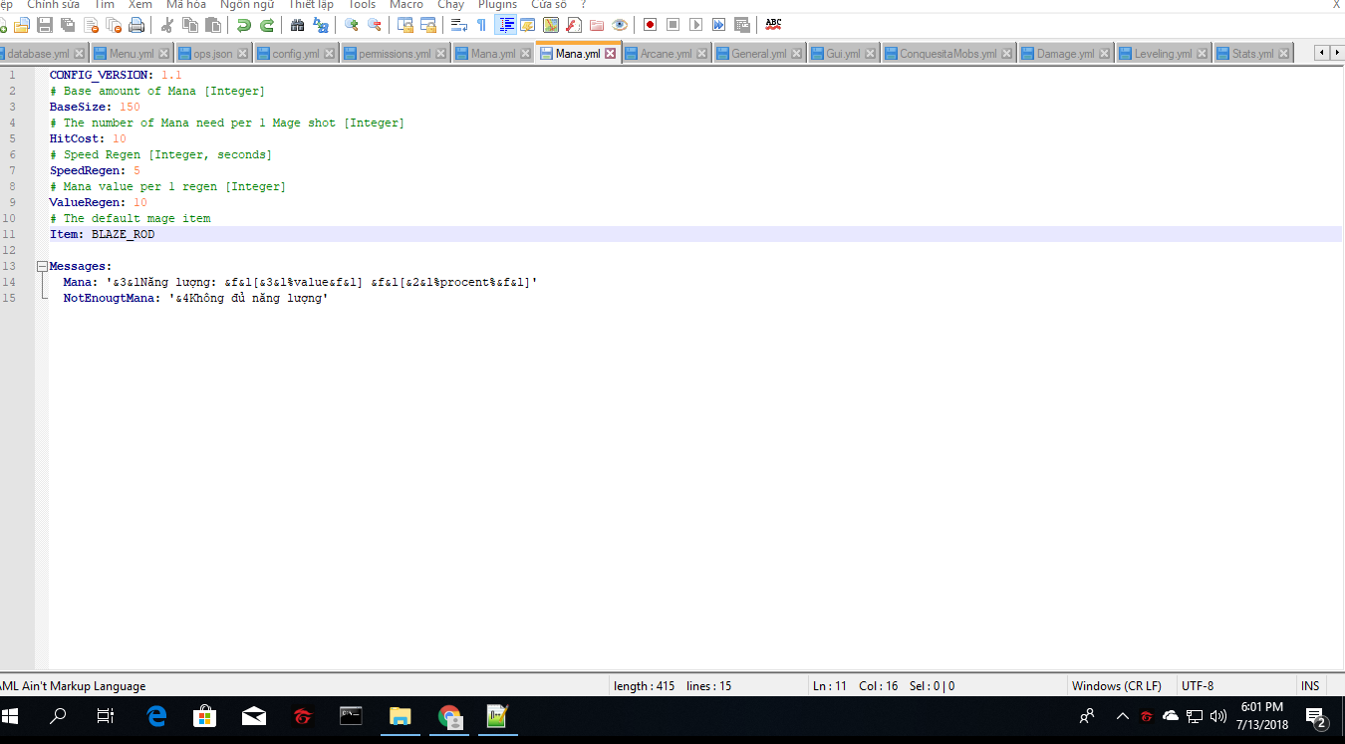Image resolution: width=1345 pixels, height=744 pixels.
Task: Run macro multiple times icon
Action: [718, 25]
